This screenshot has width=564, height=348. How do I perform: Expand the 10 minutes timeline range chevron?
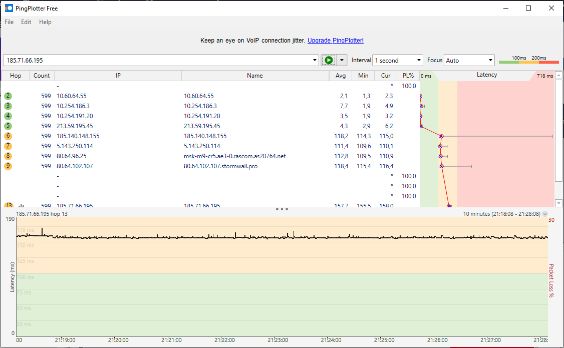545,214
